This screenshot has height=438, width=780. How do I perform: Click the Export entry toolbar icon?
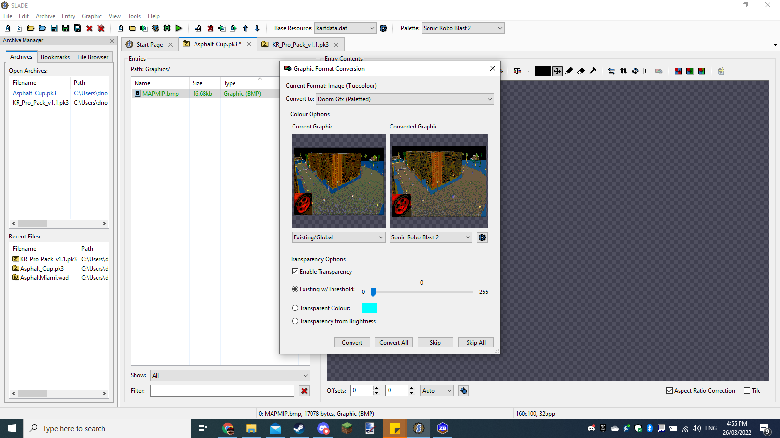point(234,28)
